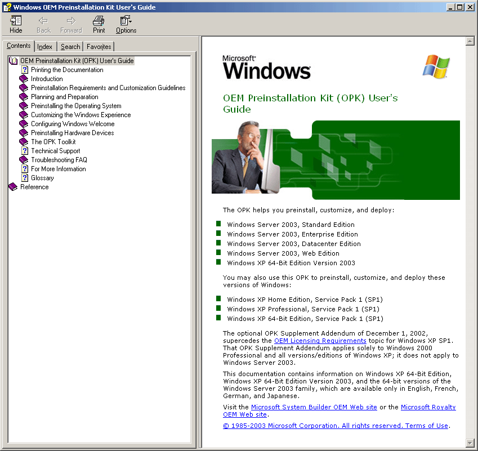Click the text 'Windows Server 2003, Standard Edition'

pos(291,225)
